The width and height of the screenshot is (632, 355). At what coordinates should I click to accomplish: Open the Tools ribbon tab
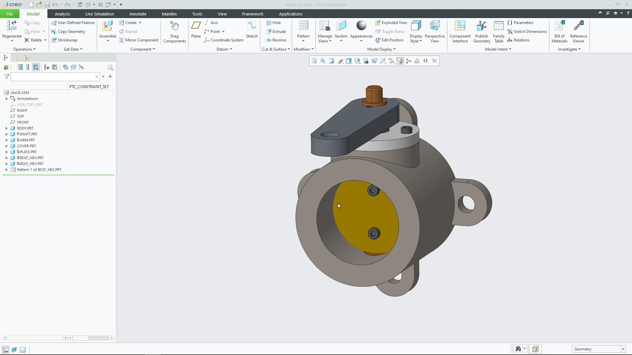197,14
